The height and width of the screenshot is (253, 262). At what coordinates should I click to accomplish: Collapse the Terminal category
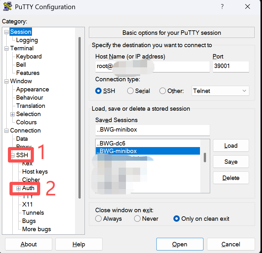(x=7, y=48)
